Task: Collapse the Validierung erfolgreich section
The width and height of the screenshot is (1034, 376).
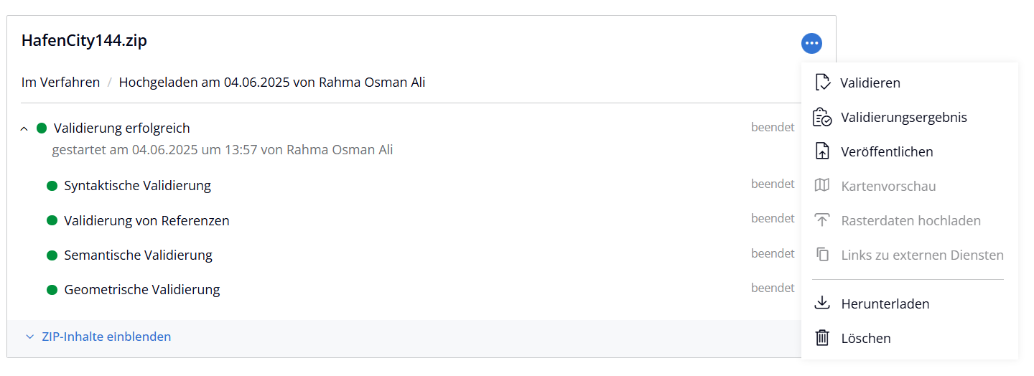Action: pos(24,129)
